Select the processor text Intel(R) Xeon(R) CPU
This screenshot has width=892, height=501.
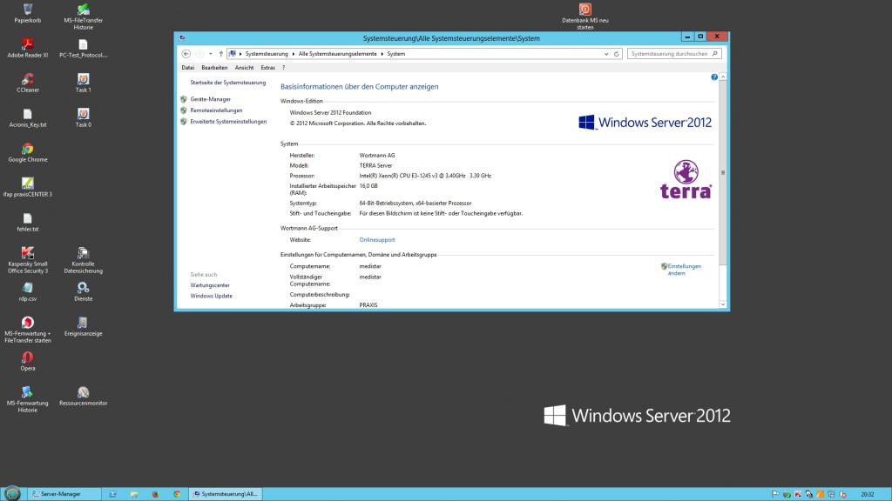(425, 176)
